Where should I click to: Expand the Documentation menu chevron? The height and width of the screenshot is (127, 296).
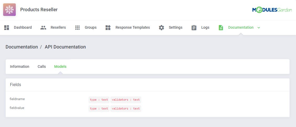[259, 28]
